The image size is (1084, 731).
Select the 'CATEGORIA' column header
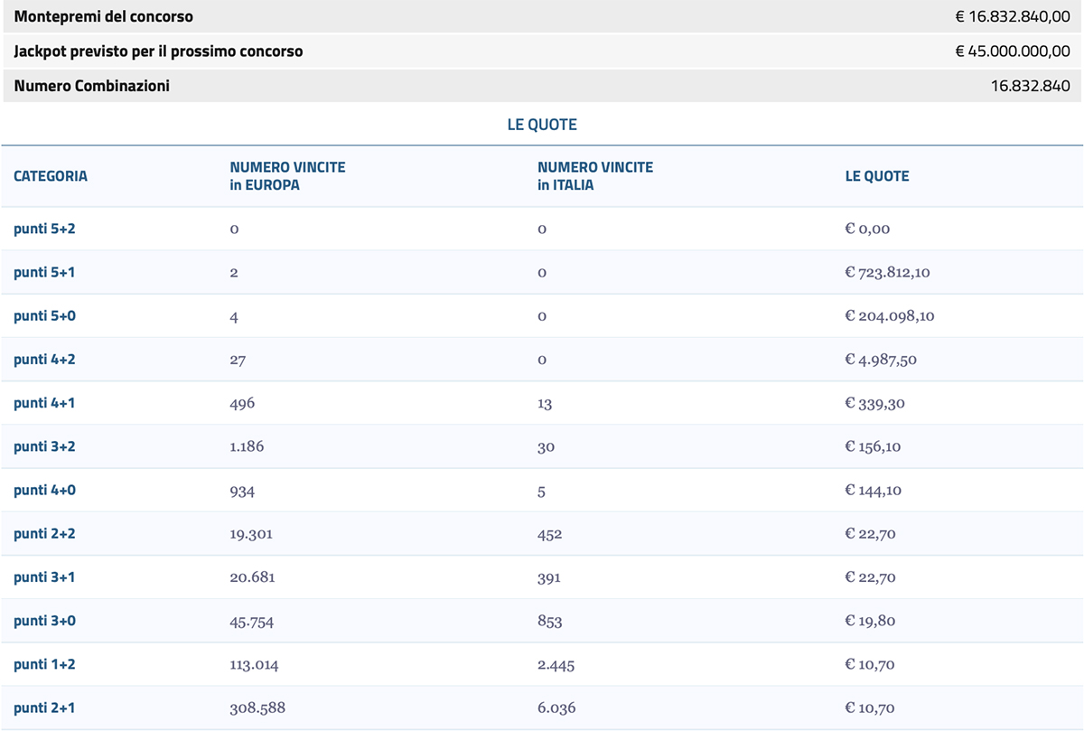[x=51, y=176]
